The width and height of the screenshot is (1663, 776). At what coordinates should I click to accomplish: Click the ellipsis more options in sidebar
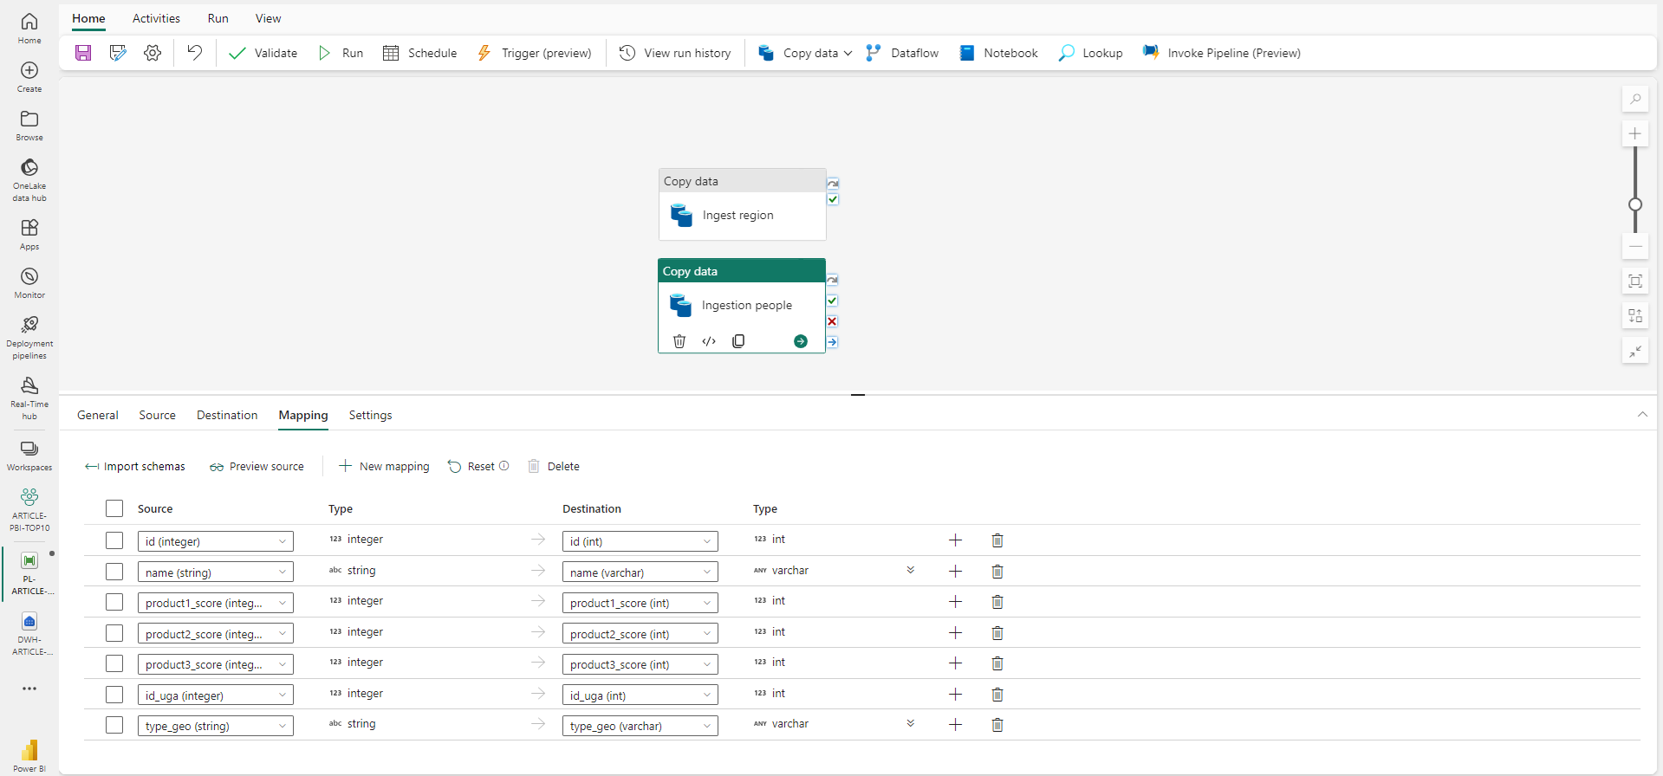(x=29, y=689)
